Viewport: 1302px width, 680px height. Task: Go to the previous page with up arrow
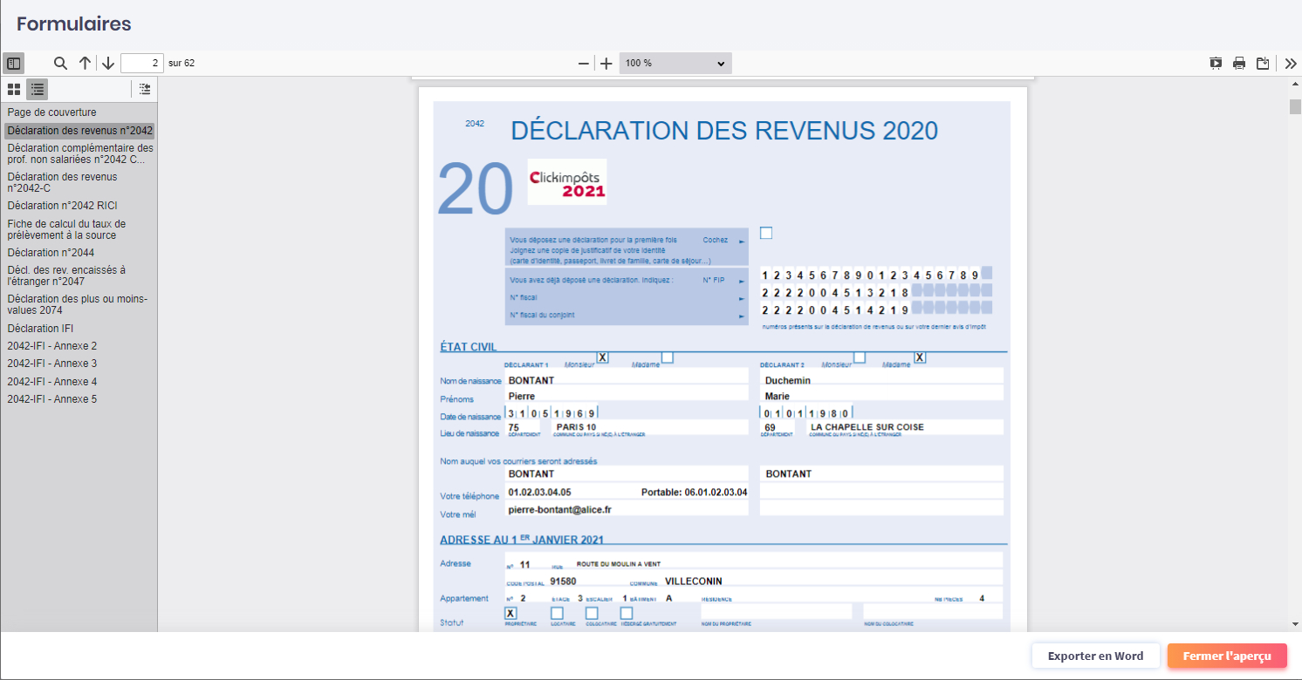coord(84,63)
